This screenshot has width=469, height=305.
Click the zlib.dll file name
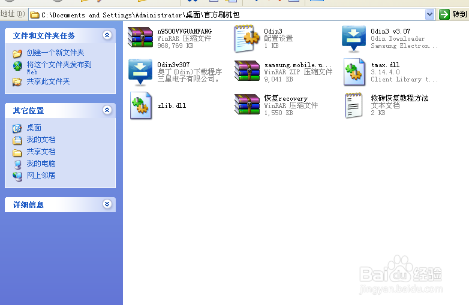(x=172, y=105)
